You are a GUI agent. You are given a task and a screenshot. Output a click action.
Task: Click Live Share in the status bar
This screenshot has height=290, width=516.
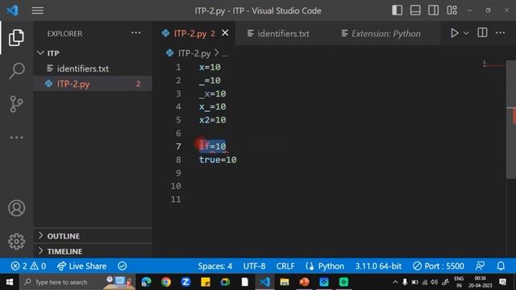(x=81, y=266)
